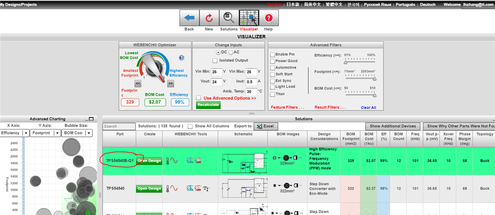495x215 pixels.
Task: Check the Light Load filter
Action: pos(272,87)
